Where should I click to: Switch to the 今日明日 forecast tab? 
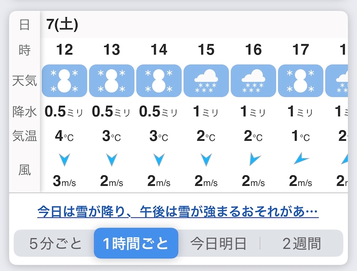tap(218, 243)
